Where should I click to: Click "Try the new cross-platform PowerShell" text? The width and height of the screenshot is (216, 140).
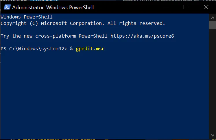tap(54, 36)
